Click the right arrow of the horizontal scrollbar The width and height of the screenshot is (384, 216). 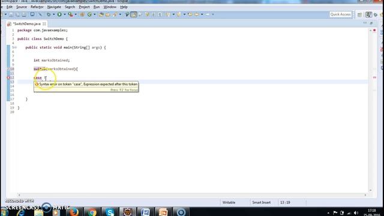[x=365, y=195]
